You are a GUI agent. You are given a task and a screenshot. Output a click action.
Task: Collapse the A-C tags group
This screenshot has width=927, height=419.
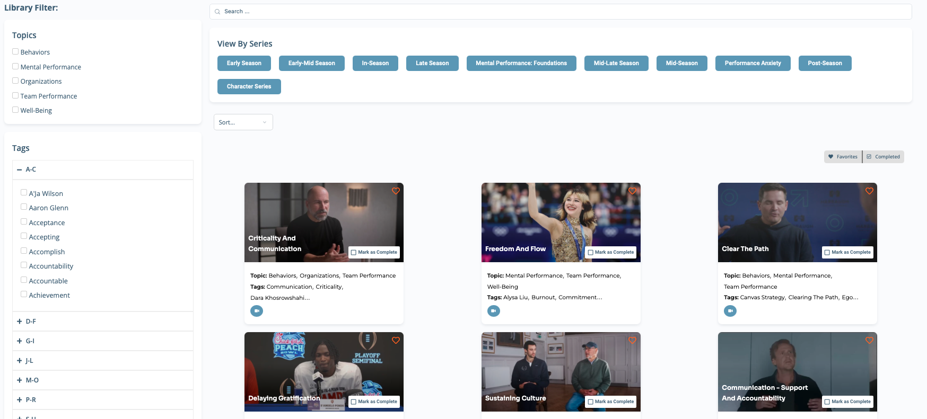(x=103, y=170)
